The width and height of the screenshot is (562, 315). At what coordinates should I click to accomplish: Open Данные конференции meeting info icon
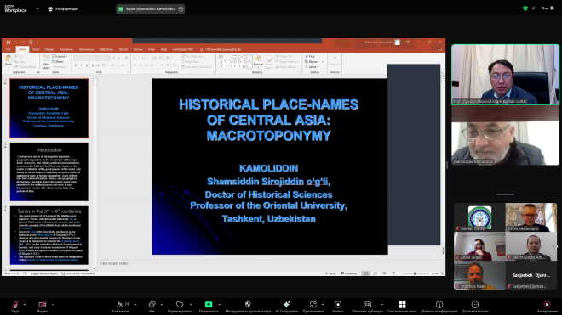(439, 305)
